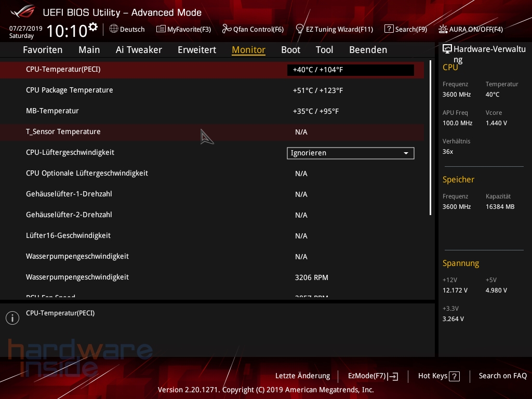Open MyFavorite(F3) list icon
The height and width of the screenshot is (399, 532).
click(x=161, y=29)
